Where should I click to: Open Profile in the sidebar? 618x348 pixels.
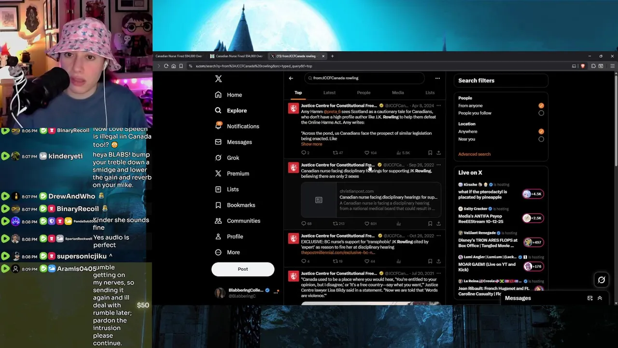[x=229, y=236]
